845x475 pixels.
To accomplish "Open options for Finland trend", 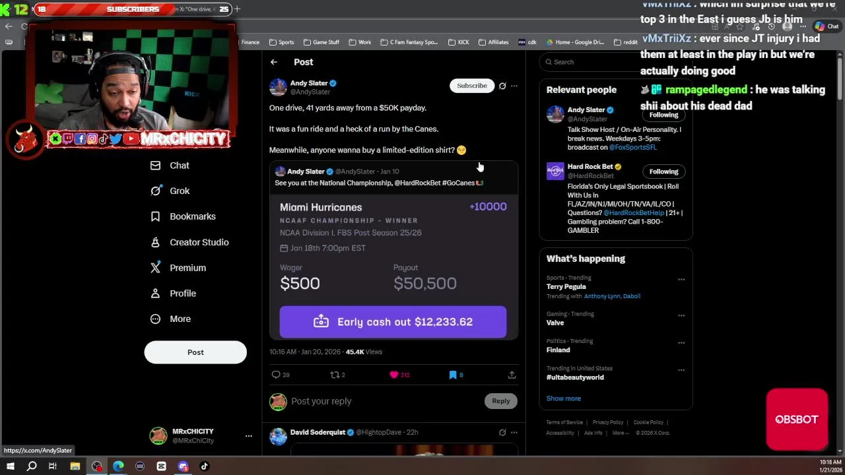I will coord(681,343).
